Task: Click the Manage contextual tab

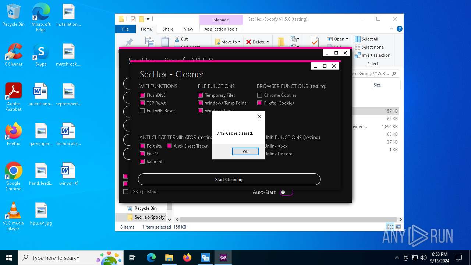Action: [x=221, y=20]
